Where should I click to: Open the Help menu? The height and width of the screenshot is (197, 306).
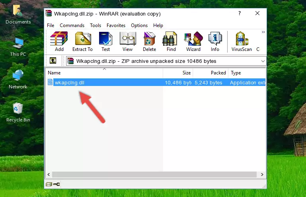[158, 25]
